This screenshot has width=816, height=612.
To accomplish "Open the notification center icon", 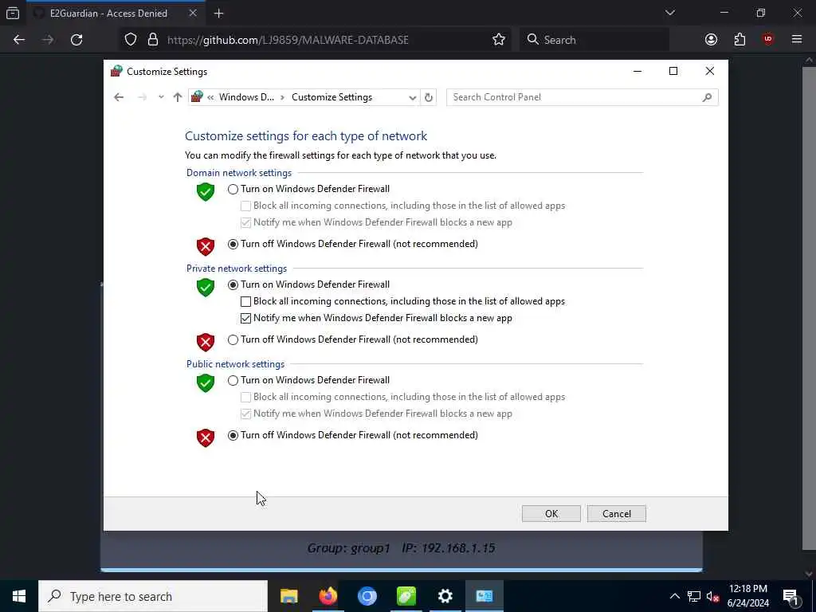I will [790, 596].
